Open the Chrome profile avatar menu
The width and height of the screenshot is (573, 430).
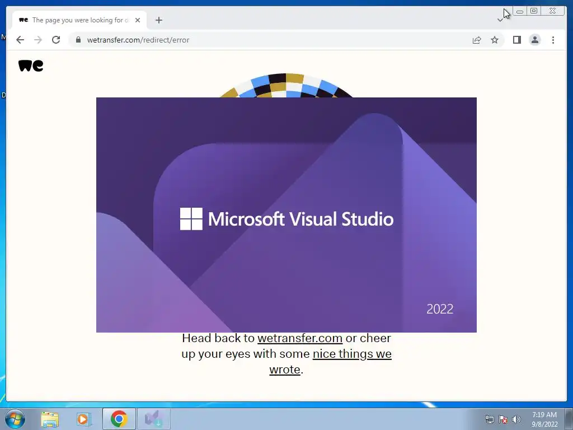coord(534,40)
